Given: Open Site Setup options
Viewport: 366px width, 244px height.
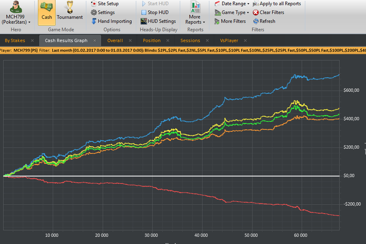Looking at the screenshot, I should (x=105, y=4).
